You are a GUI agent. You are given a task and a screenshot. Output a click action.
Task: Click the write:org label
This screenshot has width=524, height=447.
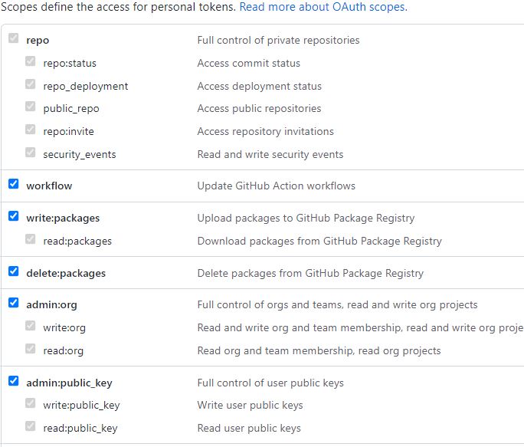pos(64,328)
